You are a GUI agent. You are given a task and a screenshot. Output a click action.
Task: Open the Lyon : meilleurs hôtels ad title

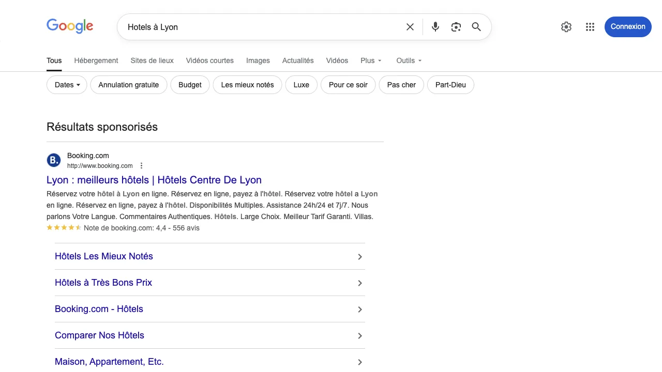[154, 180]
